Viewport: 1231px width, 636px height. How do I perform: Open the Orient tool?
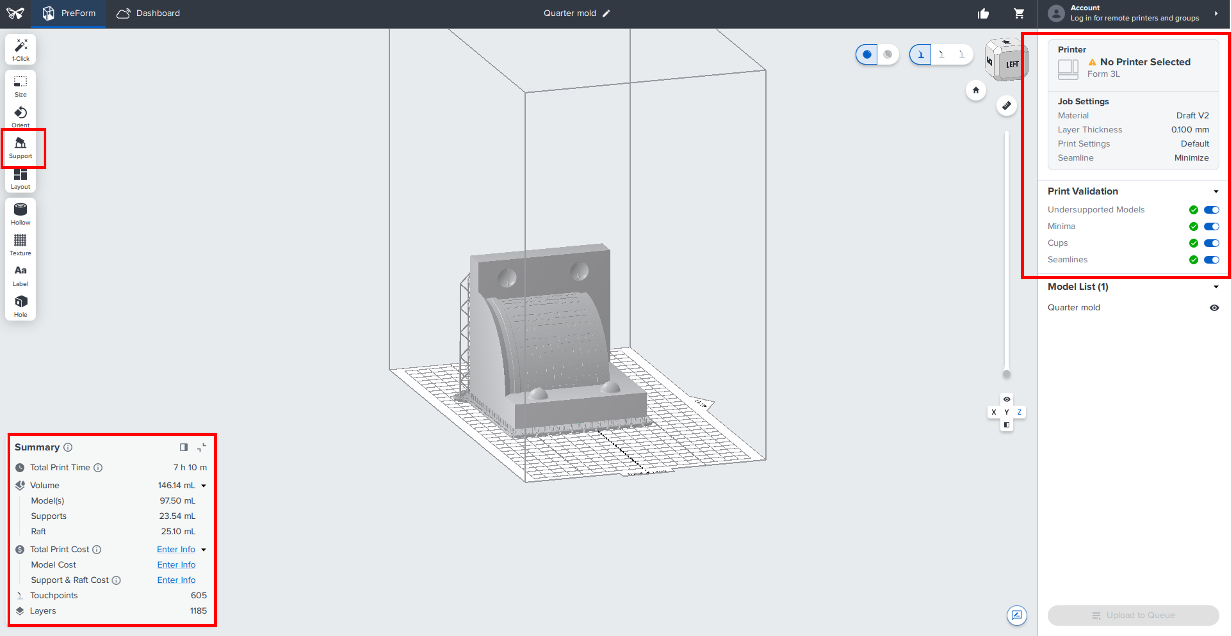click(21, 117)
